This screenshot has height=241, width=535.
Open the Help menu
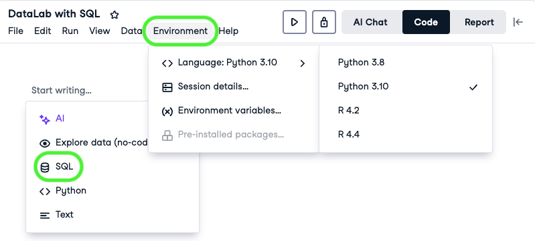228,31
